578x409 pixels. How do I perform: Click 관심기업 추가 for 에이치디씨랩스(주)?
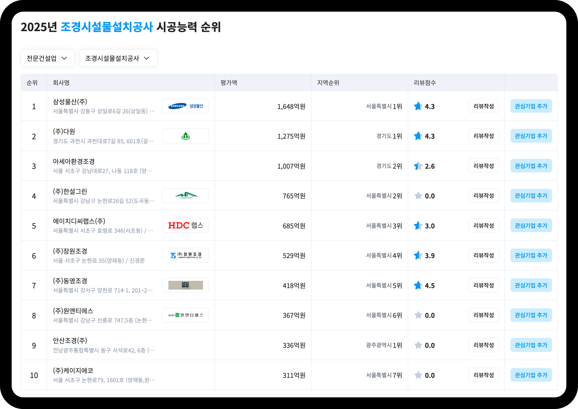[531, 225]
